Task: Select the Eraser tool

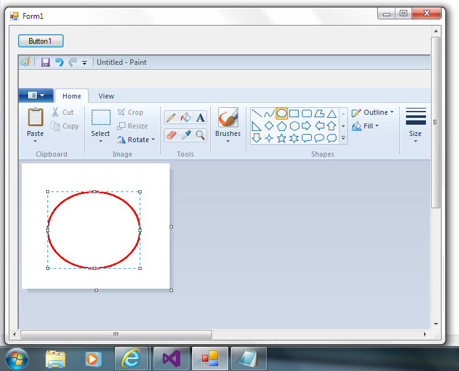Action: (x=171, y=135)
